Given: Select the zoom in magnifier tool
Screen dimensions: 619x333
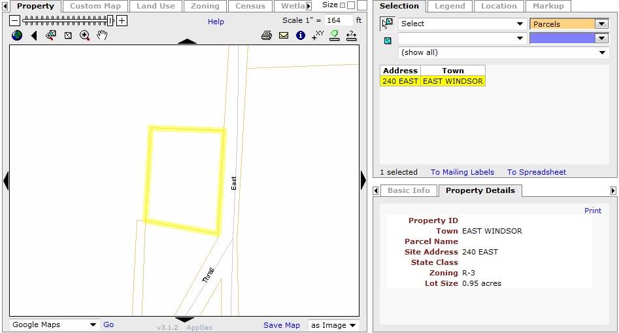Looking at the screenshot, I should click(x=85, y=35).
